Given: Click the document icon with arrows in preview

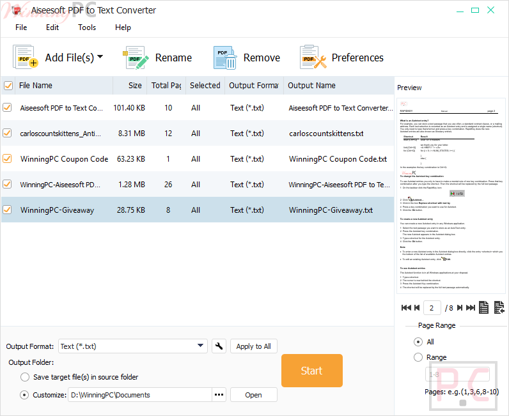Looking at the screenshot, I should coord(499,307).
